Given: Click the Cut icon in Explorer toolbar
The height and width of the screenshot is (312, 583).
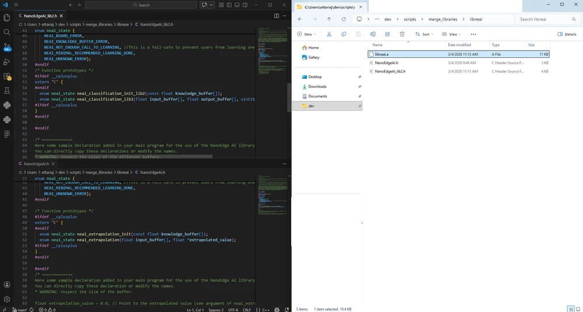Looking at the screenshot, I should pos(329,34).
